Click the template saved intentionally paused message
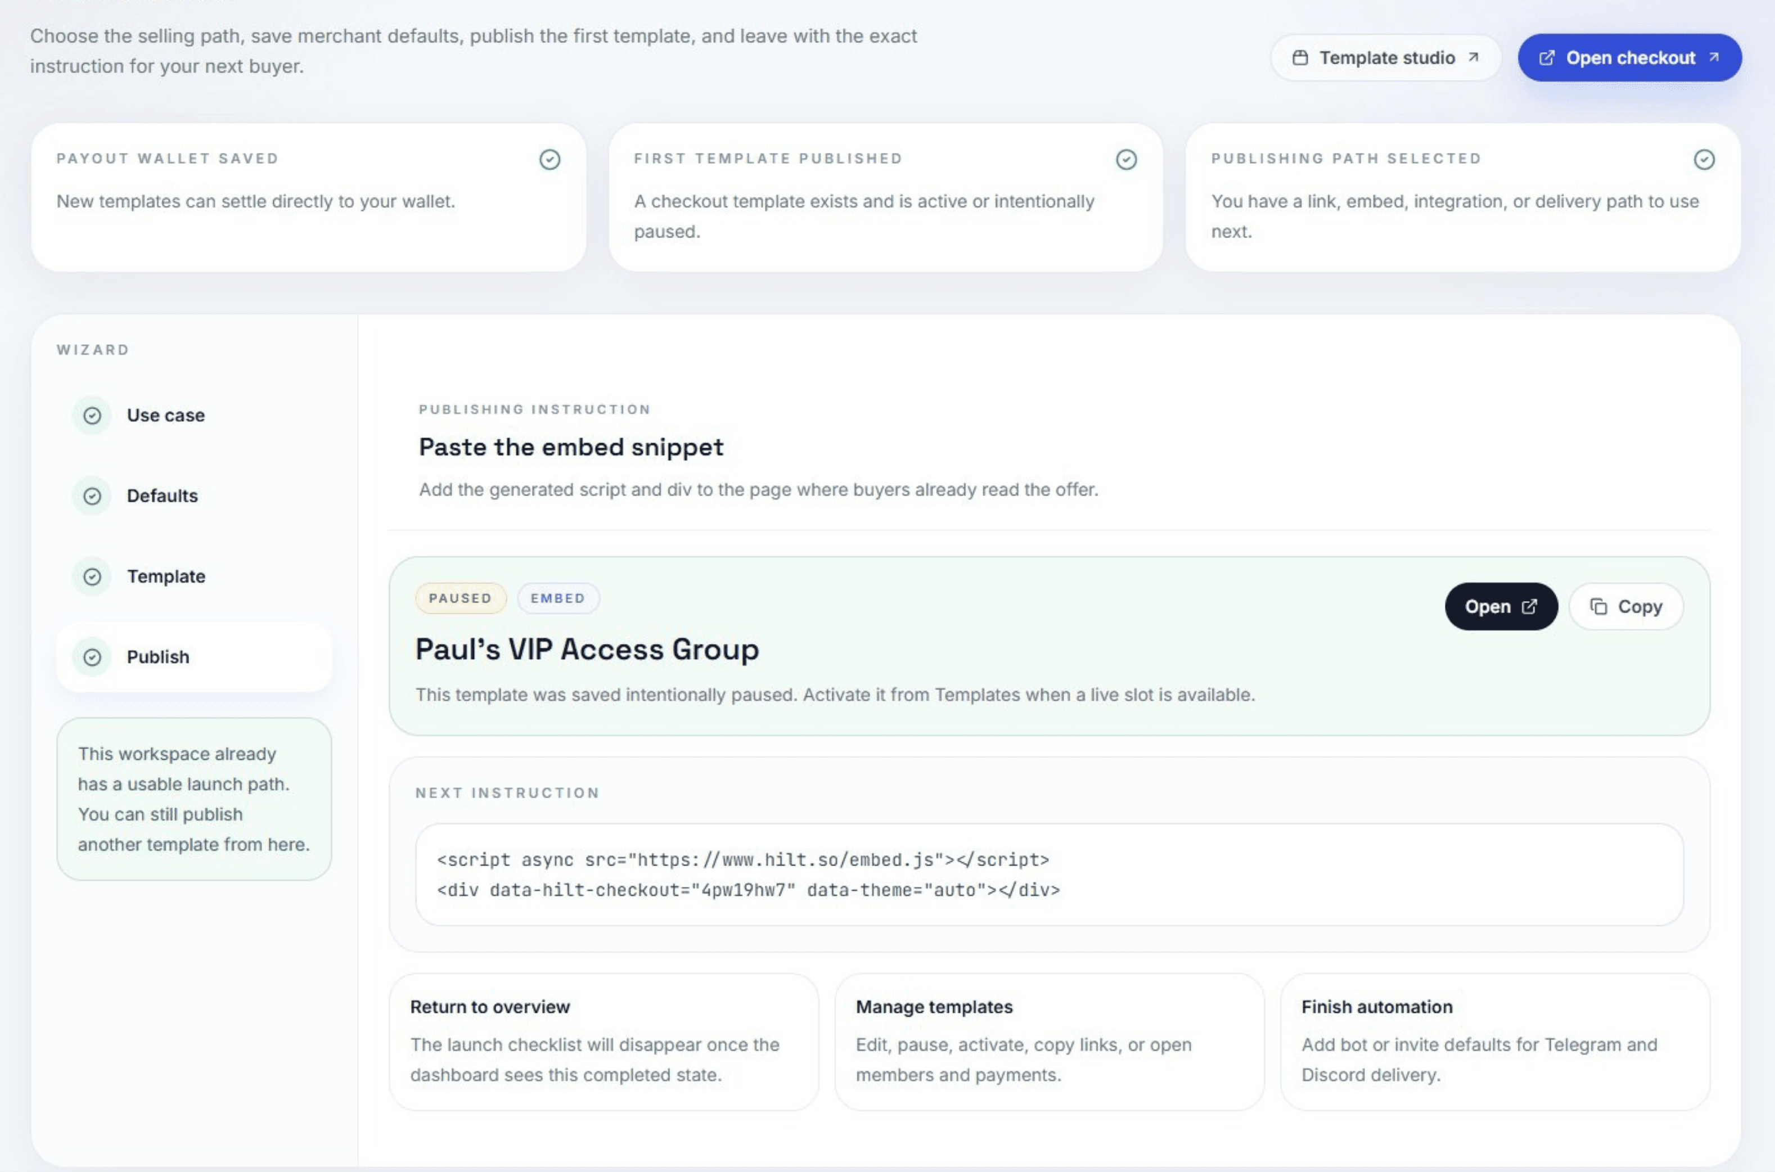The width and height of the screenshot is (1775, 1172). pos(835,695)
